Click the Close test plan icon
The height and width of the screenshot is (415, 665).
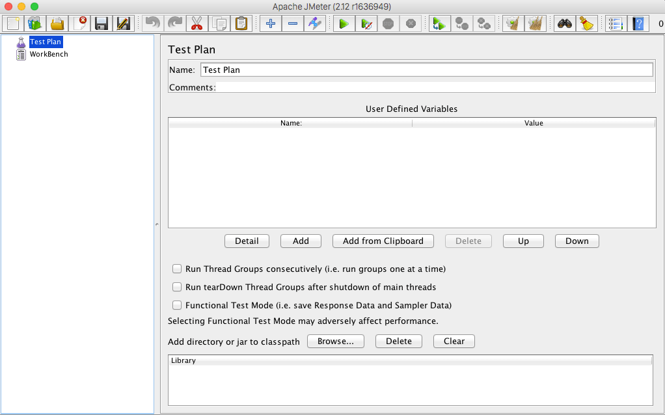pyautogui.click(x=79, y=23)
